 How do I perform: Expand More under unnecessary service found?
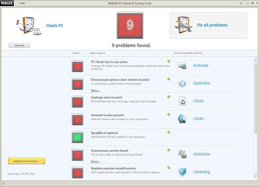click(95, 162)
